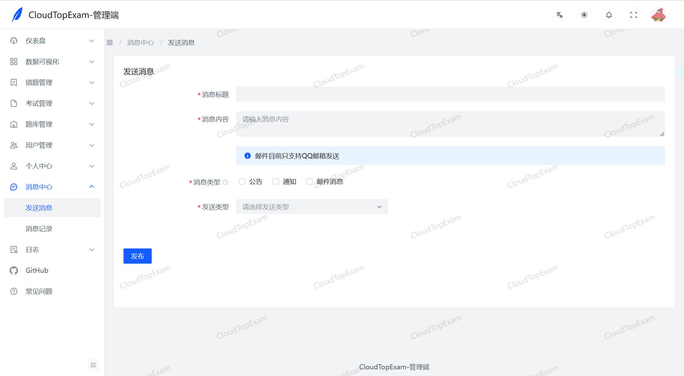This screenshot has height=376, width=684.
Task: Open the notification bell
Action: pos(609,15)
